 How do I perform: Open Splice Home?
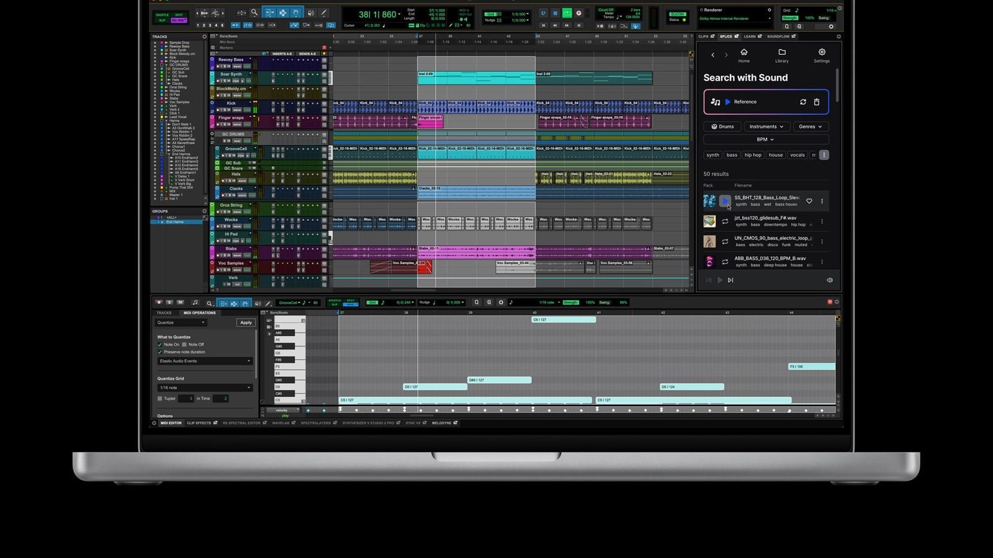click(744, 56)
